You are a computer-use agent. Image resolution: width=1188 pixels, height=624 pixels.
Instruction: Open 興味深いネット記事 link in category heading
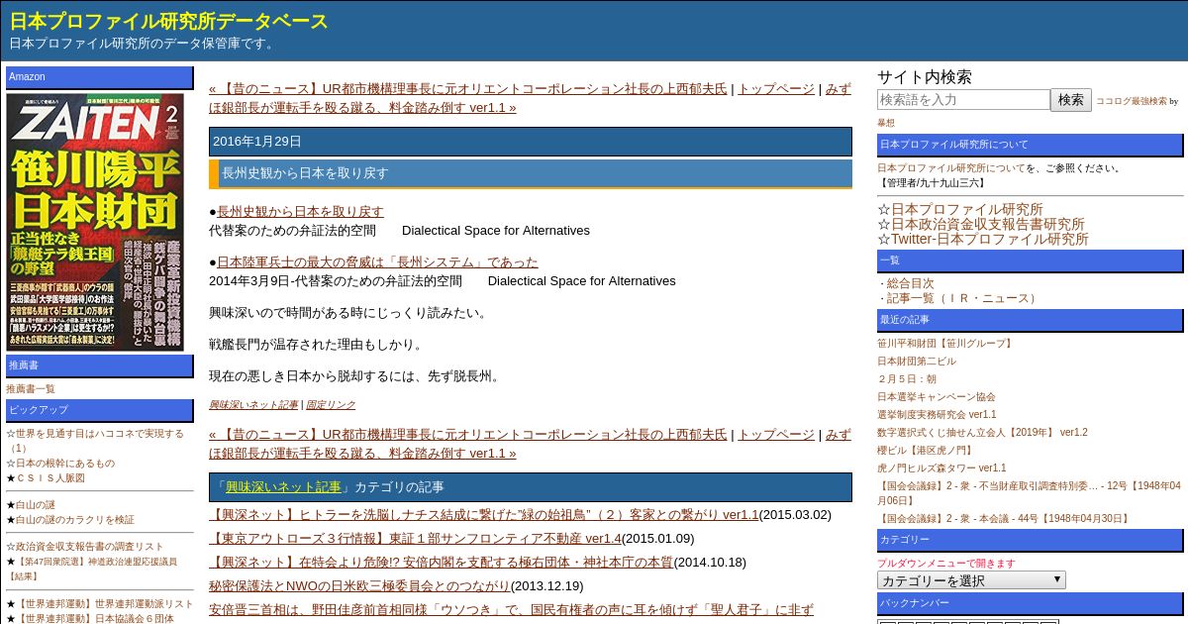coord(283,486)
